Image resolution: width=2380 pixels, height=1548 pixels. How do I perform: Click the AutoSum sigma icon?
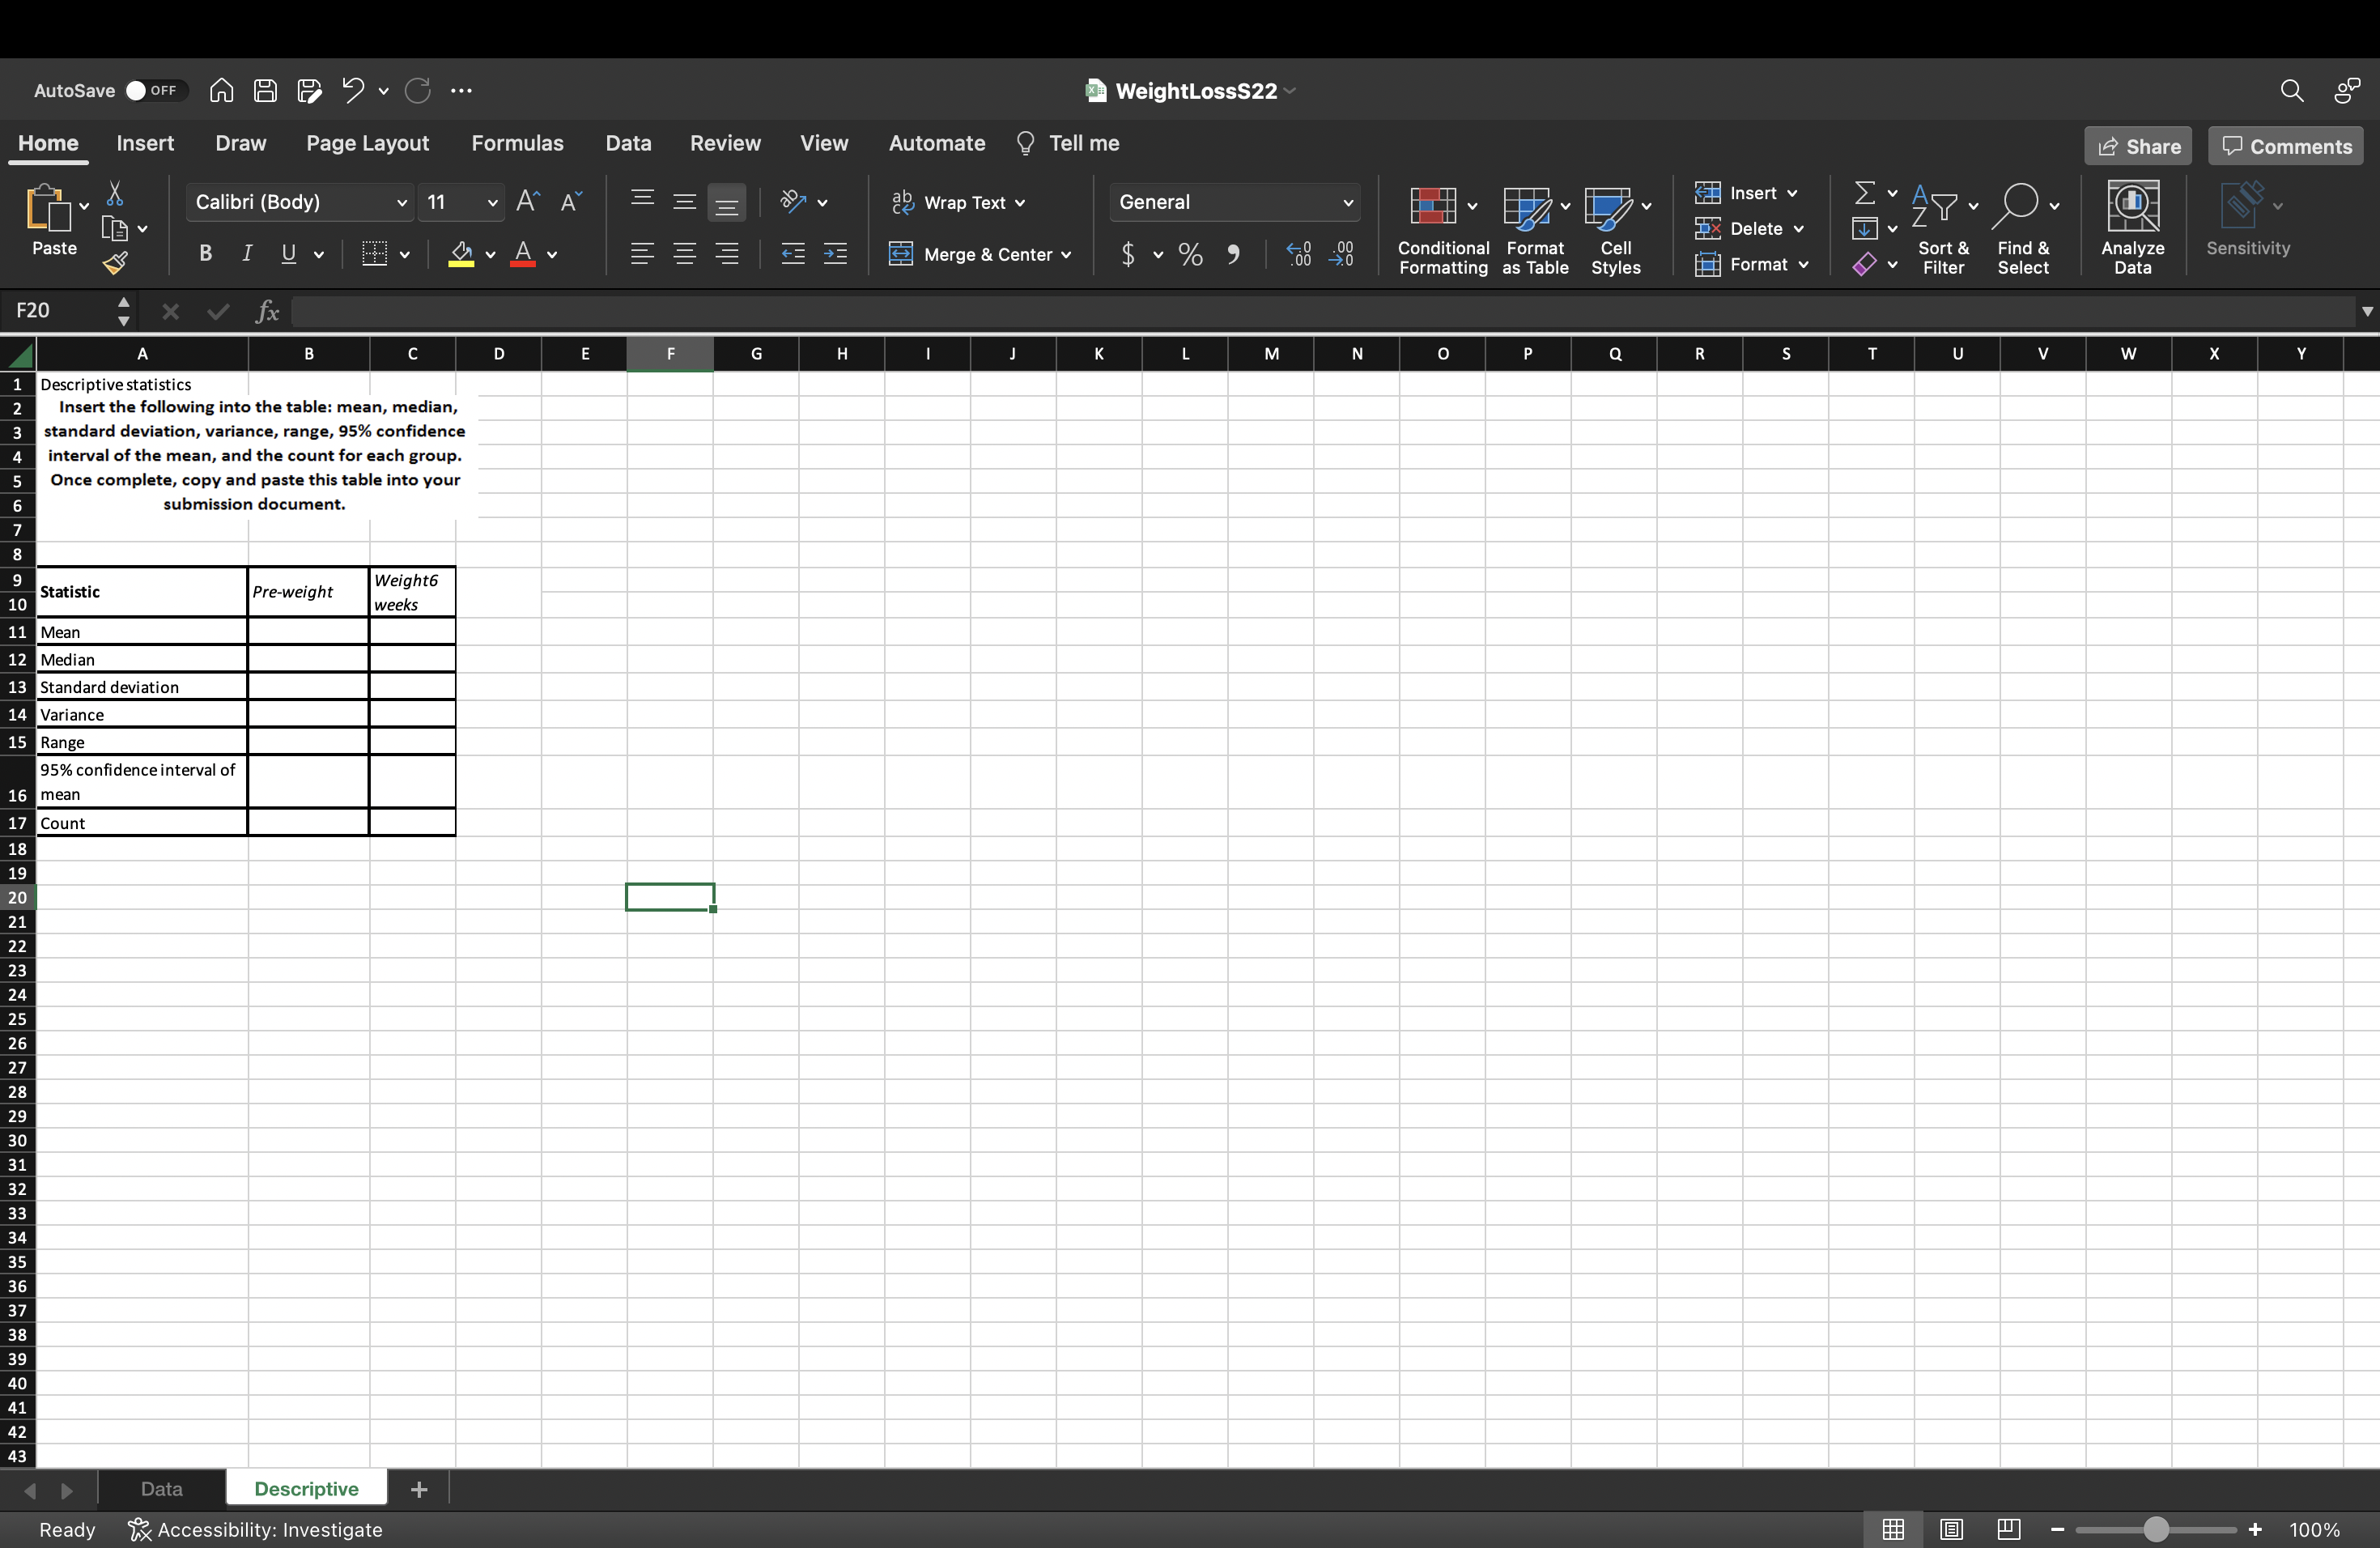(x=1864, y=192)
